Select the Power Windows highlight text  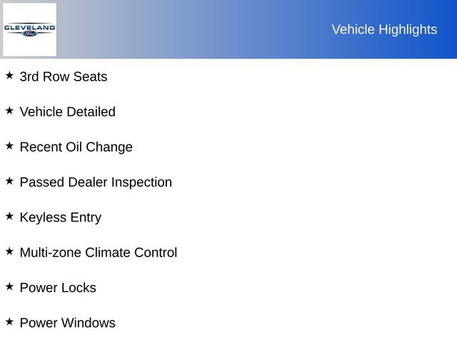(67, 323)
